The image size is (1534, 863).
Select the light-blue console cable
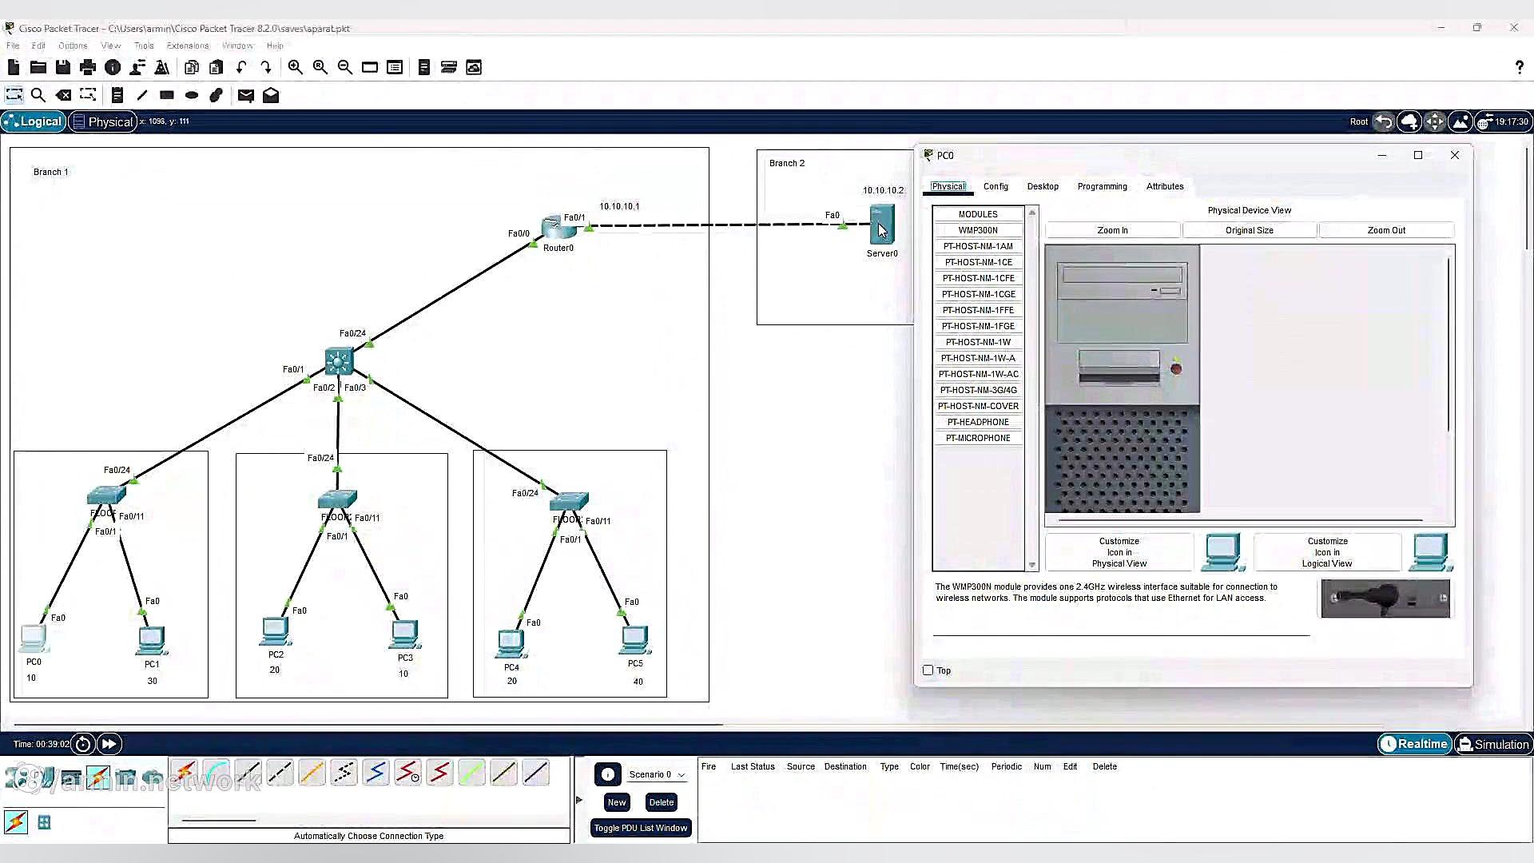pos(216,773)
